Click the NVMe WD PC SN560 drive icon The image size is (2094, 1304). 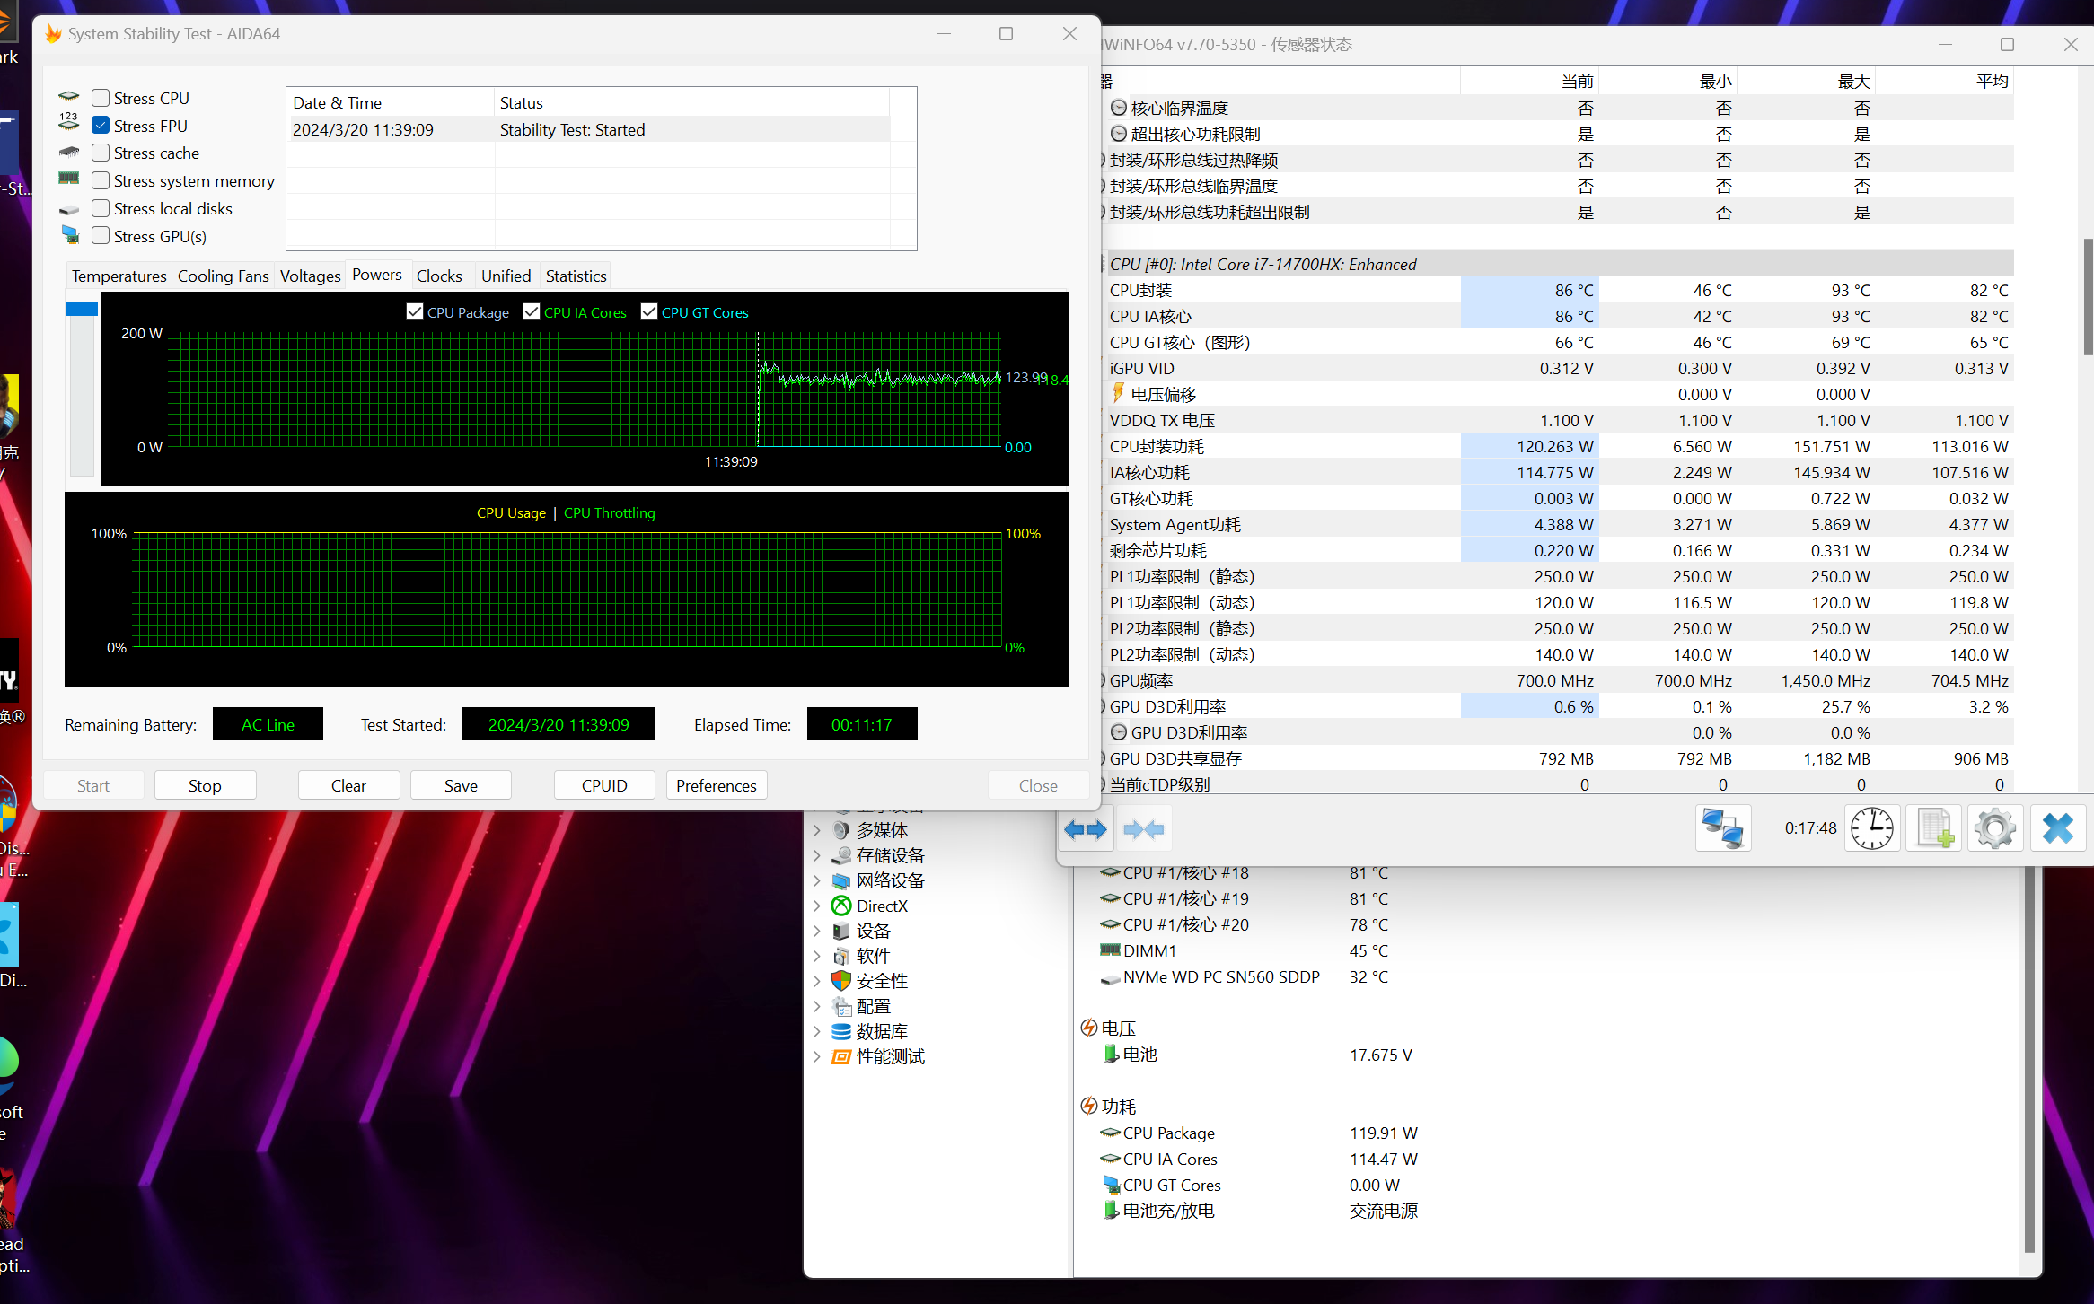coord(1111,978)
